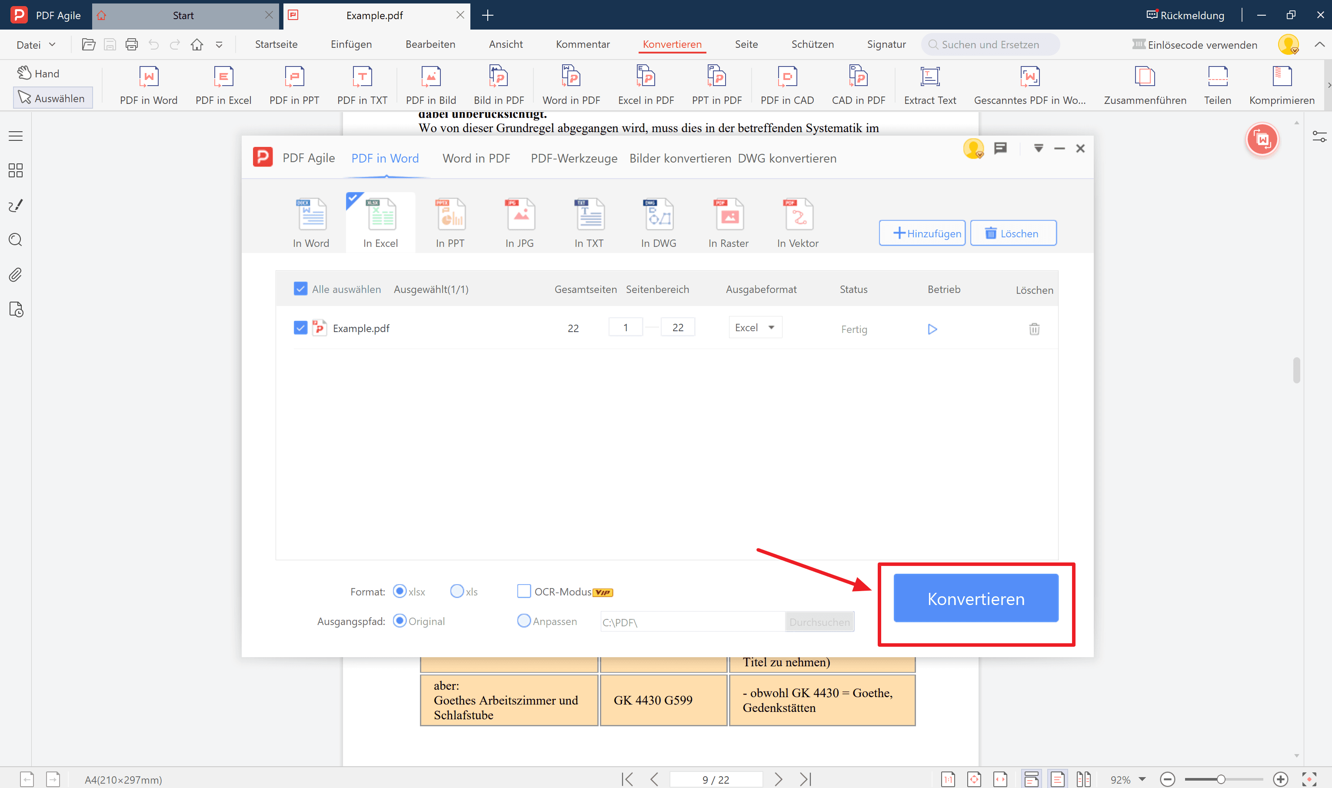The width and height of the screenshot is (1332, 788).
Task: Toggle Alle auswählen checkbox
Action: [300, 289]
